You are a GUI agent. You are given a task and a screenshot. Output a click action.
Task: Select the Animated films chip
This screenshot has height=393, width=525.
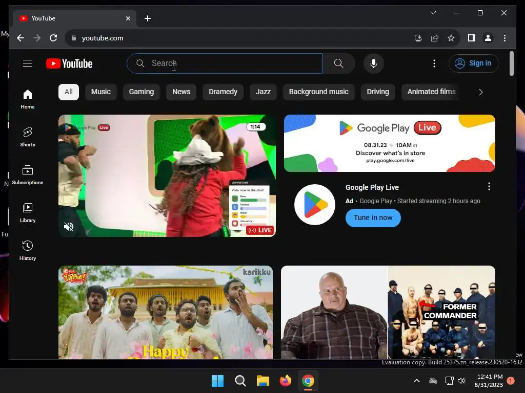[x=432, y=92]
